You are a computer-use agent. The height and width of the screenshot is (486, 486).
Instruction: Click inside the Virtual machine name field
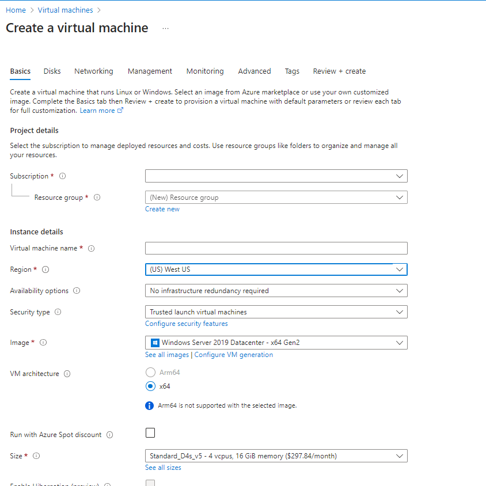276,248
